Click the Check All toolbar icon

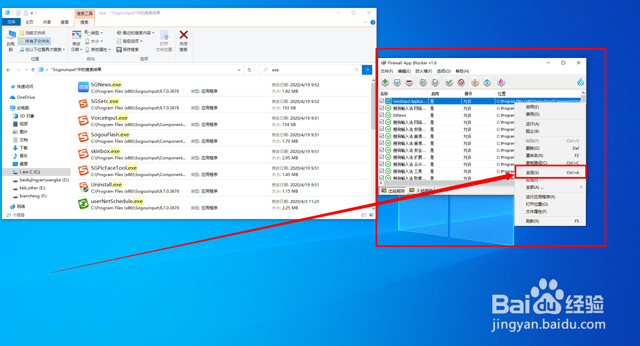(x=423, y=82)
